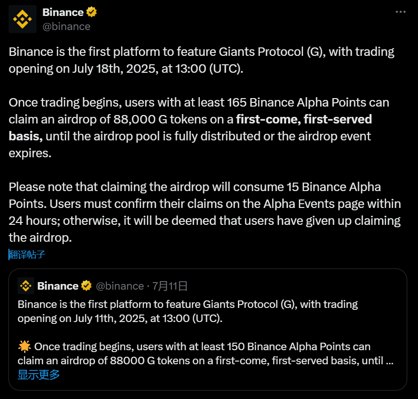Expand quoted post with 显示更多
Image resolution: width=418 pixels, height=399 pixels.
(x=39, y=375)
